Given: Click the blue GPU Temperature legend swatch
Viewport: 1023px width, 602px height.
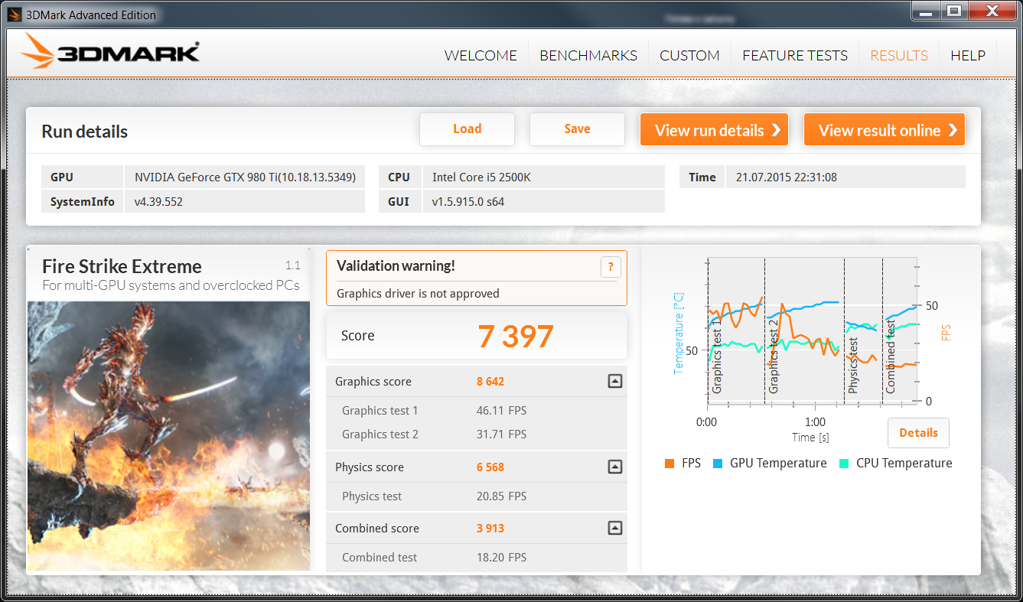Looking at the screenshot, I should coord(718,463).
